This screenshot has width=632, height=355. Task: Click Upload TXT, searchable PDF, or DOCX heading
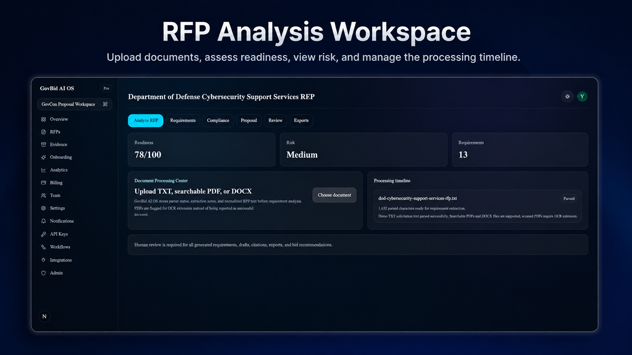pos(193,191)
